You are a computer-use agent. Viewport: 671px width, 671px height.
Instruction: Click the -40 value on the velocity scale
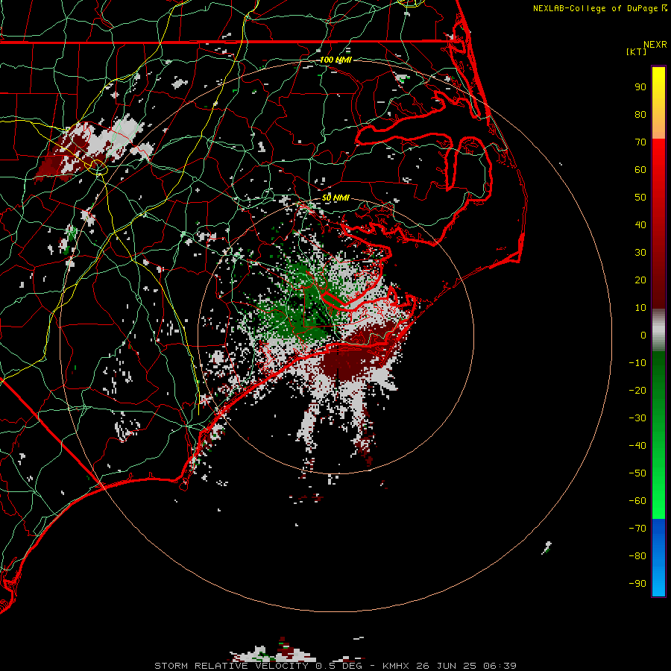point(637,446)
